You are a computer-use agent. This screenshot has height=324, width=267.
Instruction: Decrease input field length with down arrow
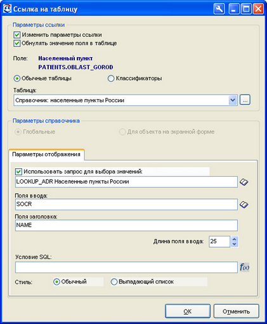(x=234, y=244)
